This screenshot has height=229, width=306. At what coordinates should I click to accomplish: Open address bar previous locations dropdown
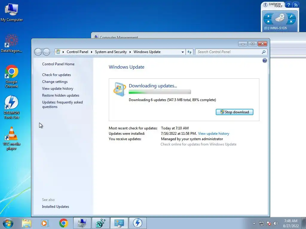(183, 52)
